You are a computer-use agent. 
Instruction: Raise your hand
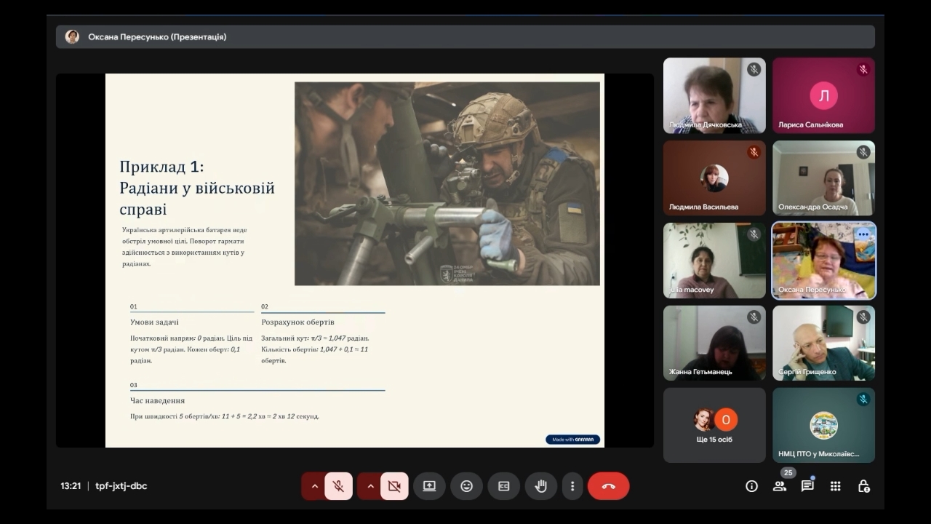[x=540, y=486]
